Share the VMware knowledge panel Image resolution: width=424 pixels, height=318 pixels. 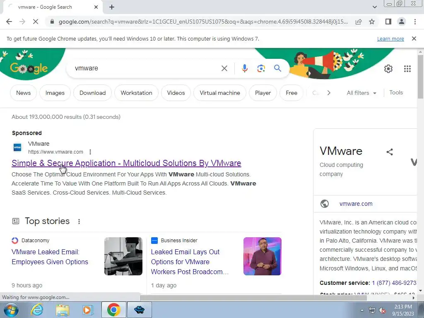coord(389,152)
